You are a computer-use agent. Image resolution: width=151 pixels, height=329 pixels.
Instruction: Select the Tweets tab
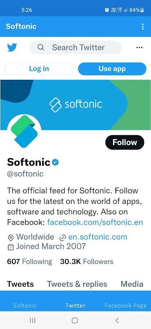[x=20, y=284]
